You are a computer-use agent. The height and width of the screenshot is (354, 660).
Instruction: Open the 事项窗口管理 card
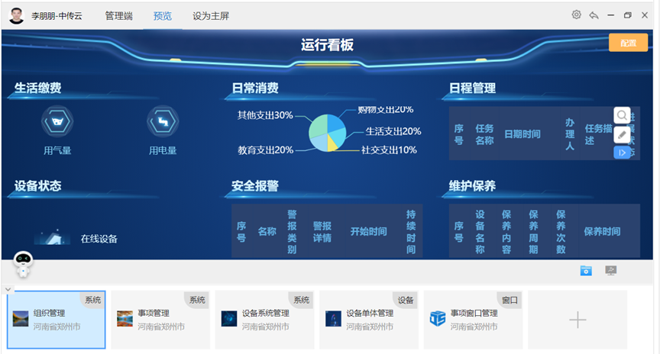(473, 320)
